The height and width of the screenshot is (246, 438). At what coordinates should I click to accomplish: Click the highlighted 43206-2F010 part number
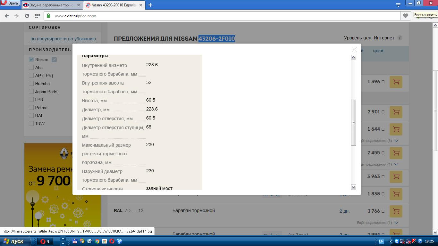[x=217, y=39]
